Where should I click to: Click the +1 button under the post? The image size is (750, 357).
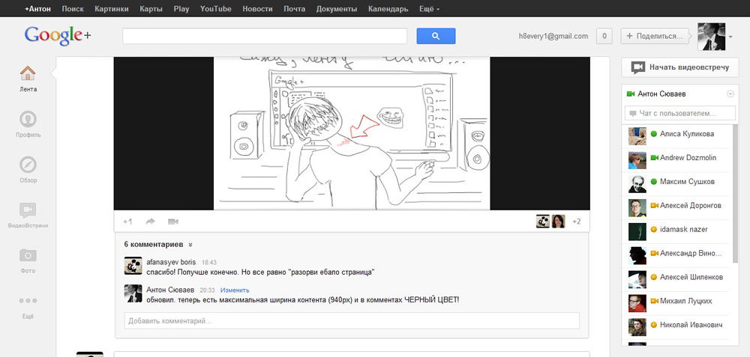point(127,222)
